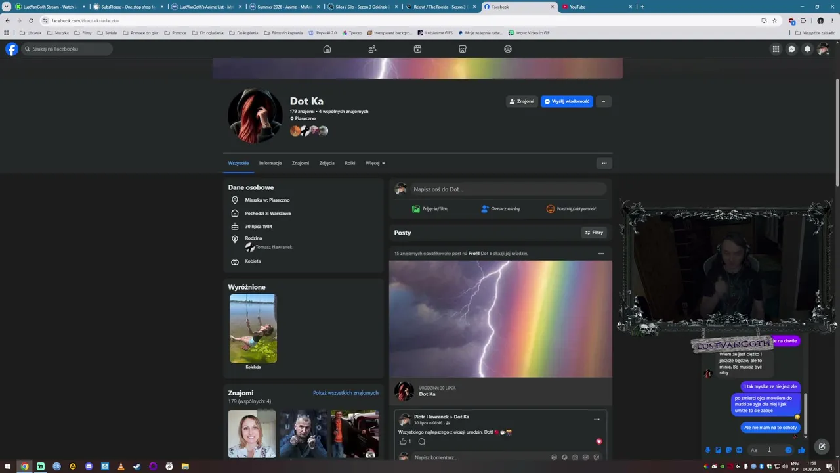Screen dimensions: 840x473
Task: Choose a sticker in the Messenger chat
Action: pyautogui.click(x=728, y=450)
